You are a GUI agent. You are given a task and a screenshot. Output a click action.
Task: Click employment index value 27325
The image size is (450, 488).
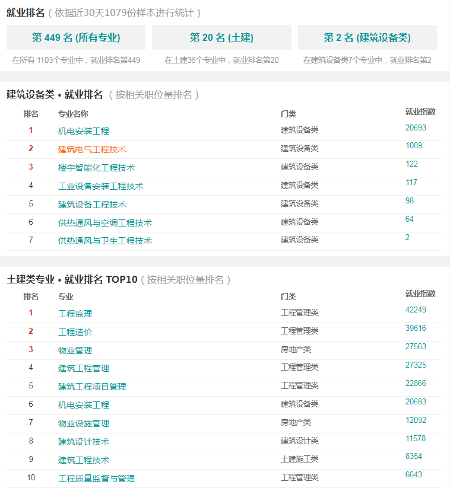416,365
